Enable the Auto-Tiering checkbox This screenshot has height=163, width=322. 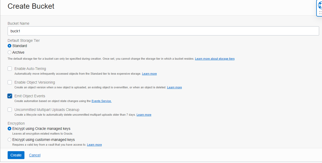coord(10,68)
